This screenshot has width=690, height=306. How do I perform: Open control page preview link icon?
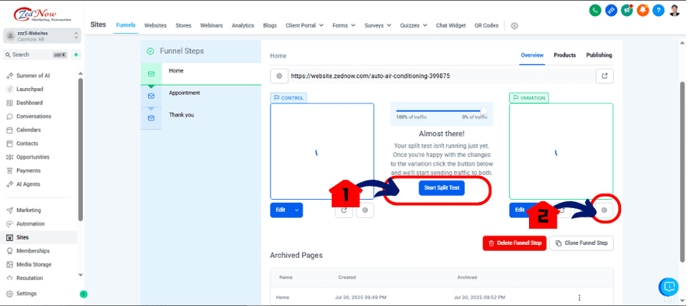[x=344, y=210]
